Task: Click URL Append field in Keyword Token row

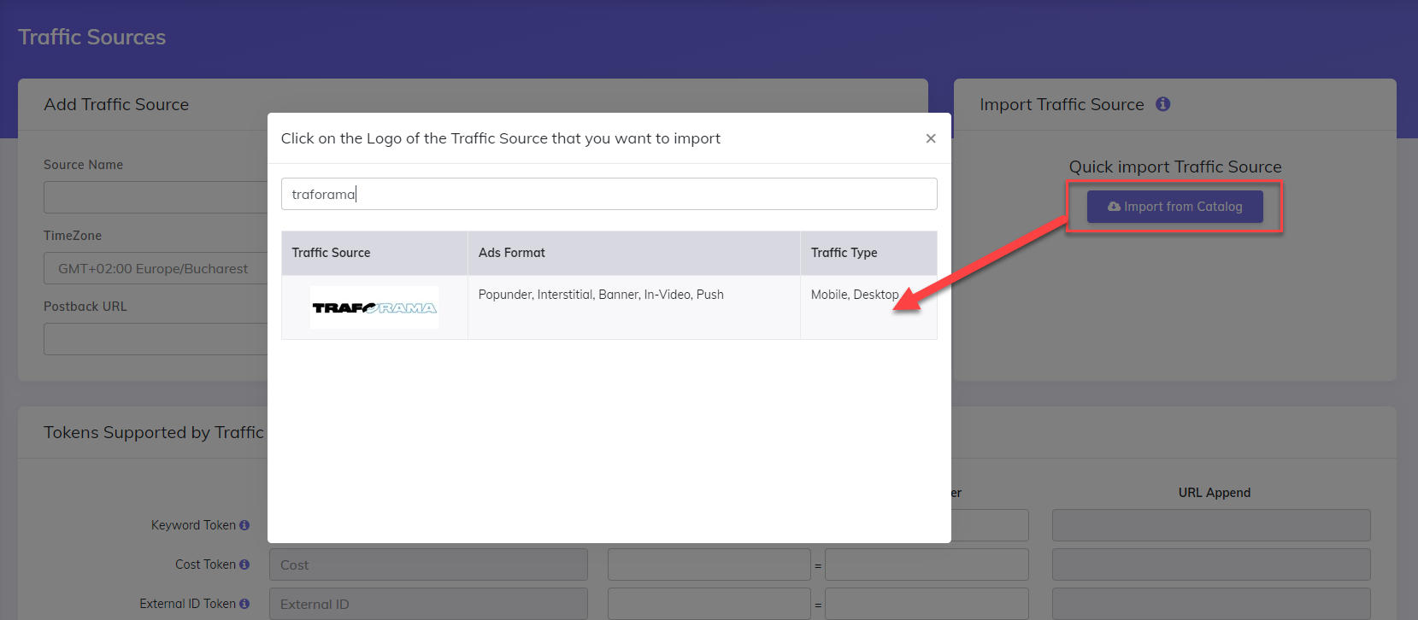Action: click(x=1211, y=525)
